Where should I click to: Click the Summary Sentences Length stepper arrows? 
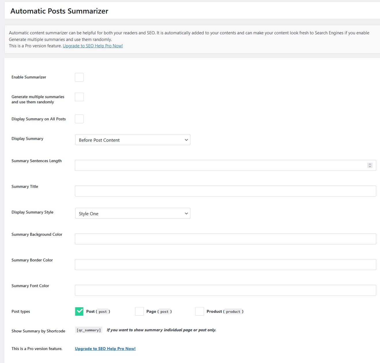click(370, 165)
